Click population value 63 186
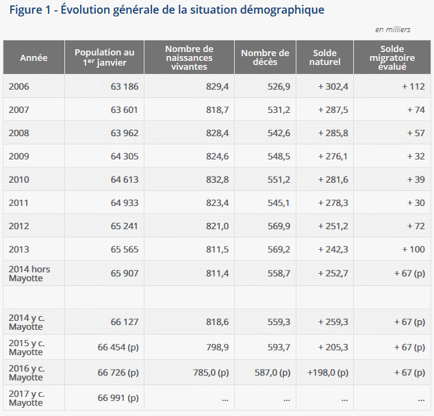Viewport: 434px width, 416px height. coord(125,87)
